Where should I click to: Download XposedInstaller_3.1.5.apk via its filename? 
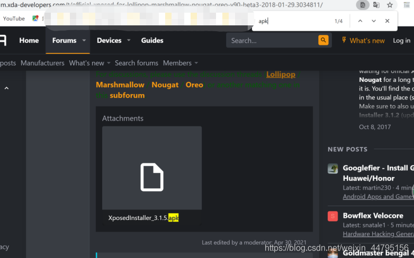(x=143, y=218)
